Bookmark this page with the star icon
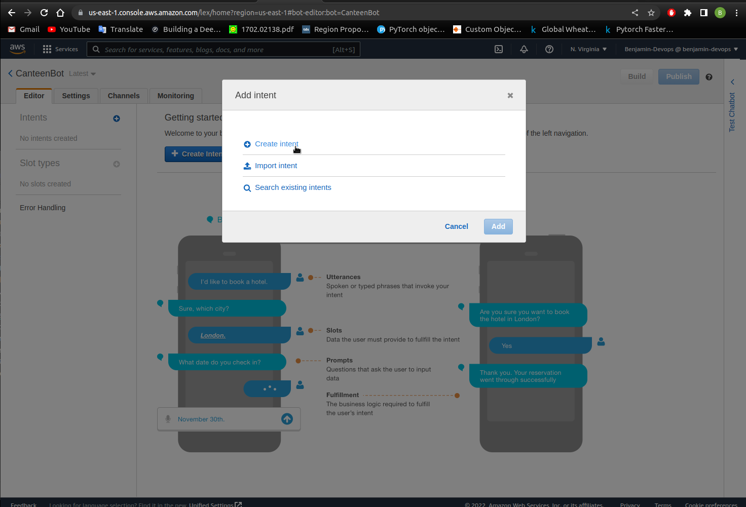The width and height of the screenshot is (746, 507). point(651,13)
